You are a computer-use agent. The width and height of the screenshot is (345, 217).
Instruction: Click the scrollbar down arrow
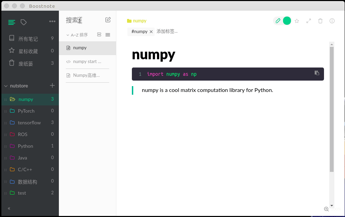click(x=332, y=206)
